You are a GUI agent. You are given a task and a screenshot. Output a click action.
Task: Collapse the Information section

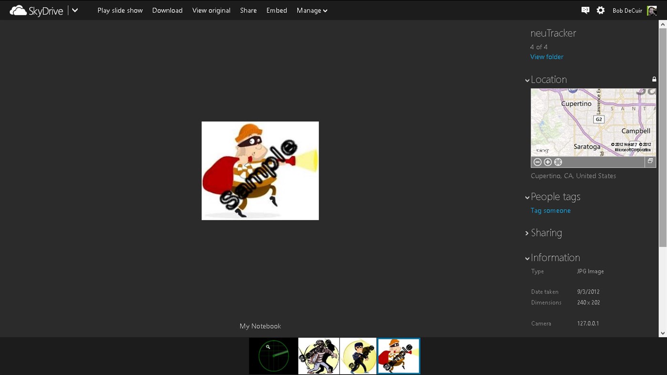coord(527,258)
